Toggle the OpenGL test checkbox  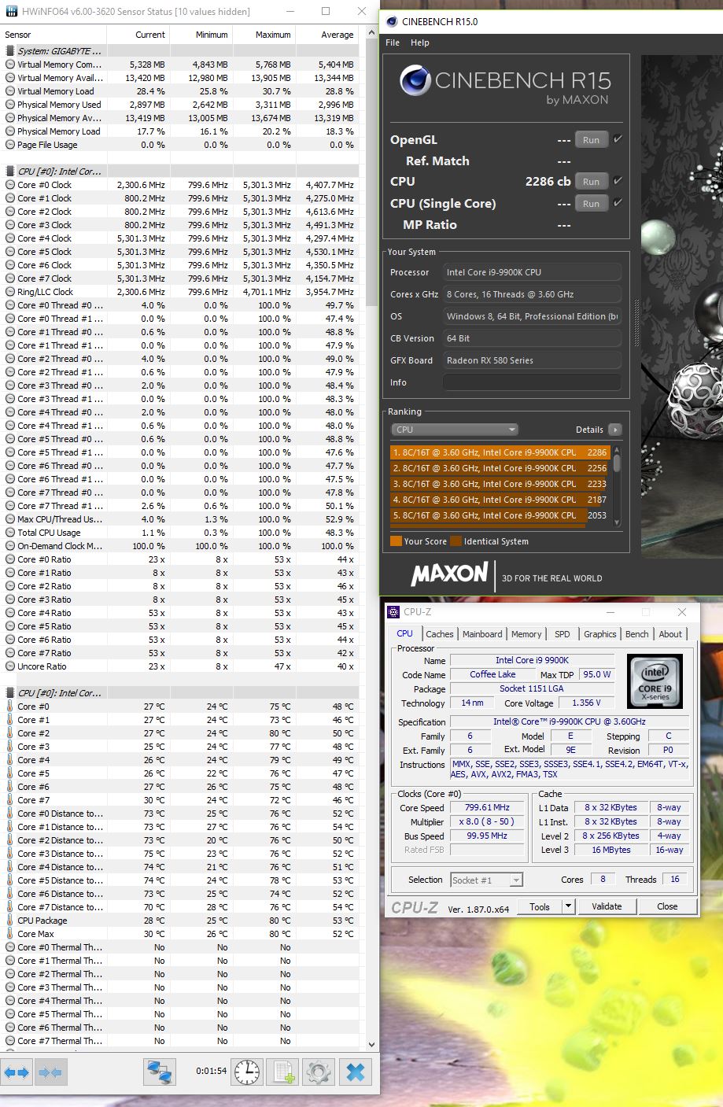(618, 139)
